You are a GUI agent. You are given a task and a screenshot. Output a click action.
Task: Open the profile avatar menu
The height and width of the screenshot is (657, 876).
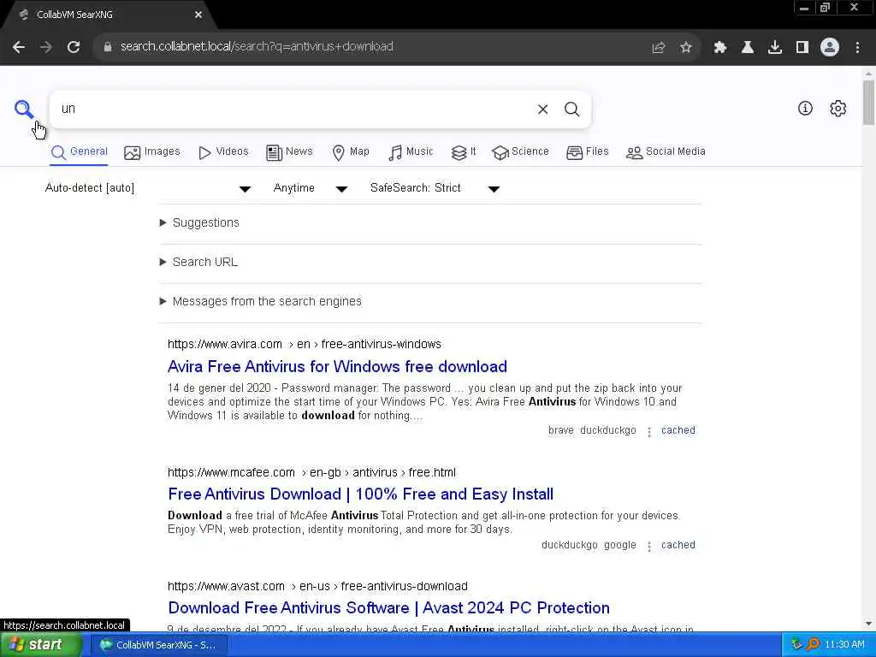(x=830, y=48)
